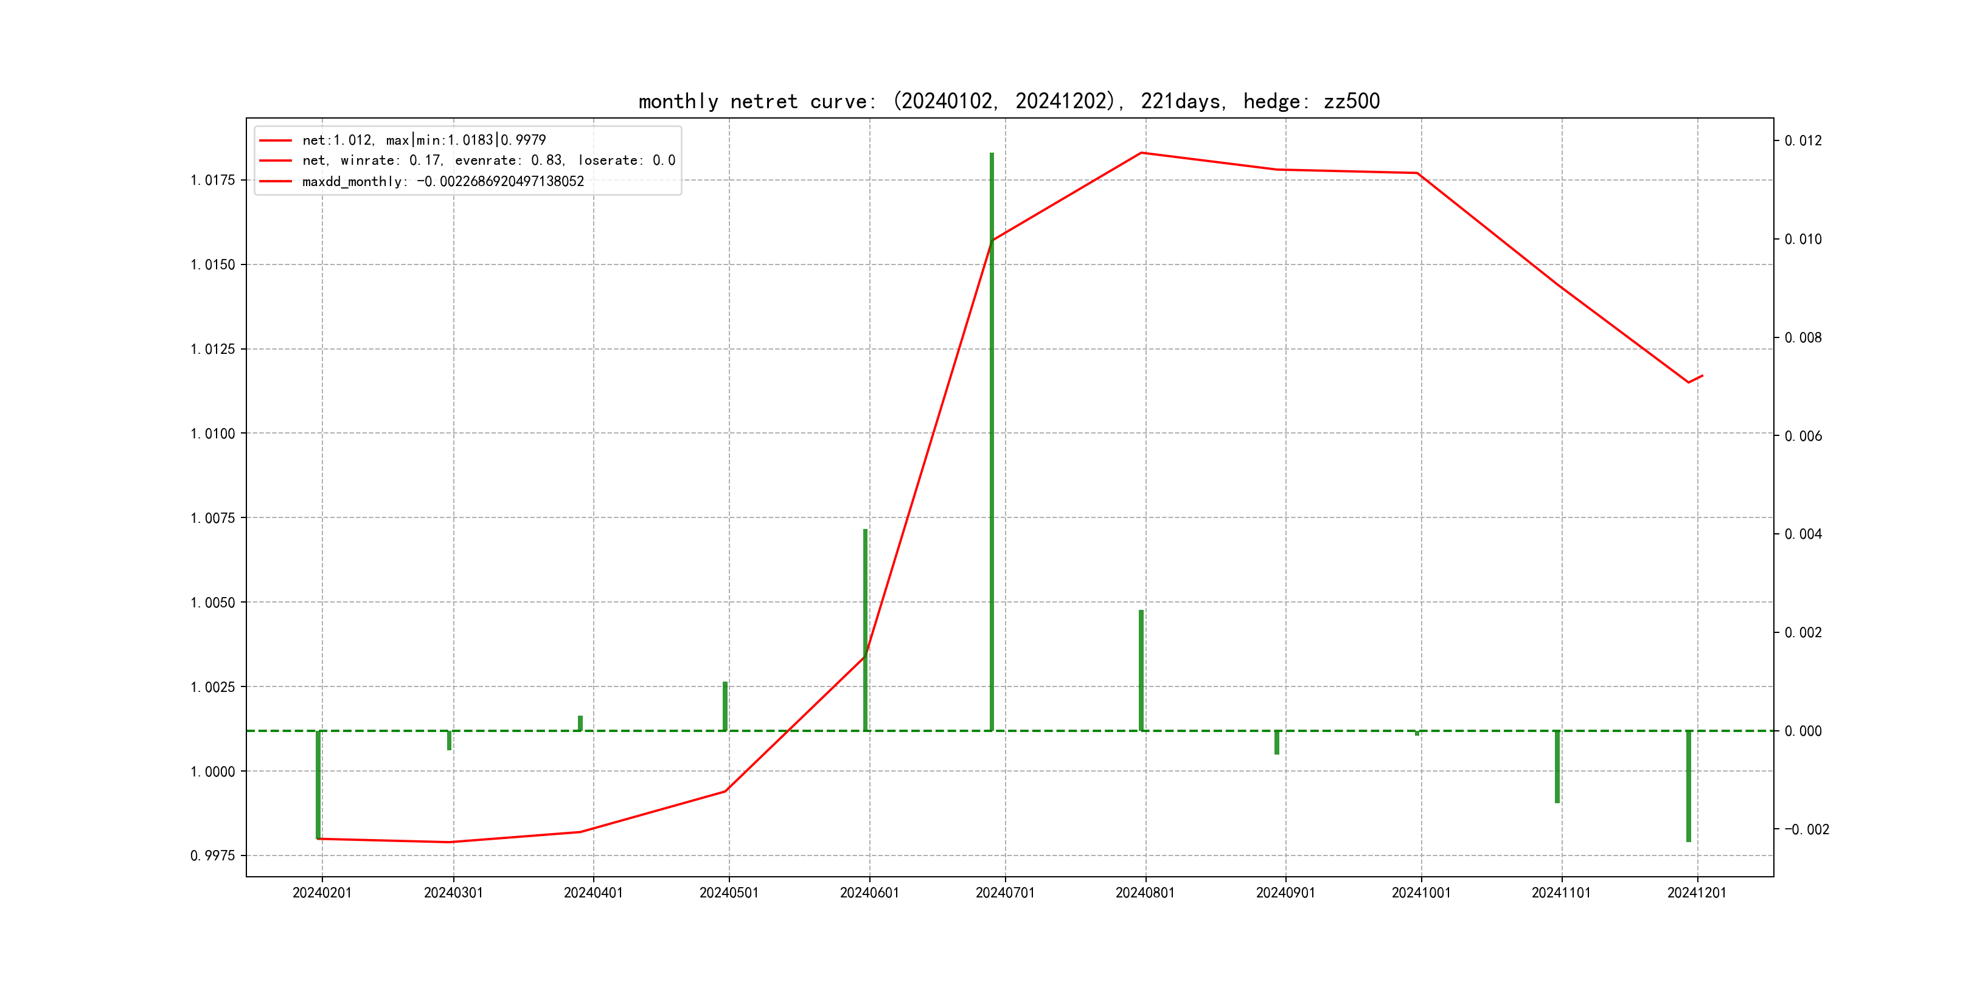This screenshot has height=985, width=1971.
Task: Click the right y-axis label 0.012
Action: (1802, 140)
